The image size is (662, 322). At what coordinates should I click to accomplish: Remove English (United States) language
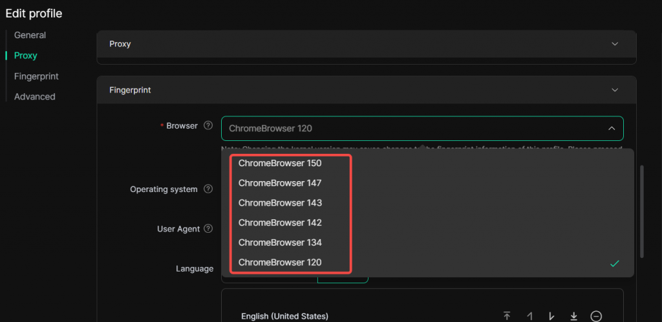point(596,316)
